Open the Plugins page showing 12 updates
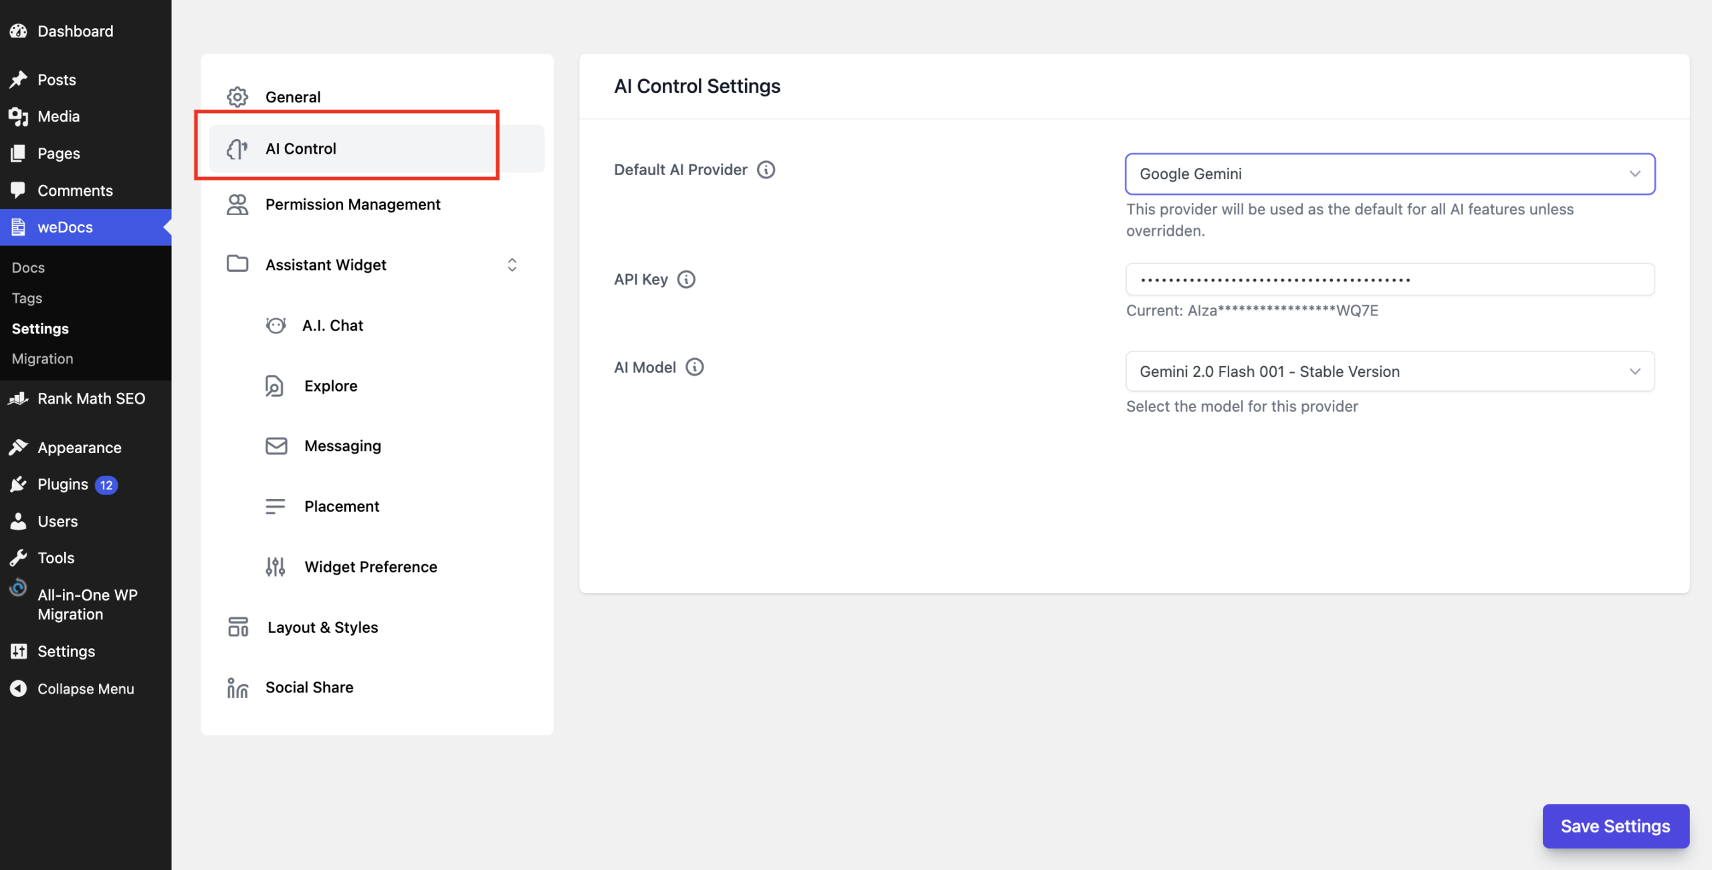Image resolution: width=1712 pixels, height=870 pixels. [62, 484]
